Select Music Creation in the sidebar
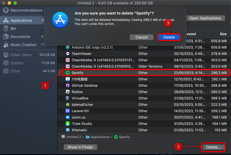The image size is (231, 155). click(23, 45)
